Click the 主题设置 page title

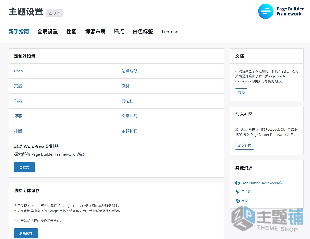pos(26,12)
